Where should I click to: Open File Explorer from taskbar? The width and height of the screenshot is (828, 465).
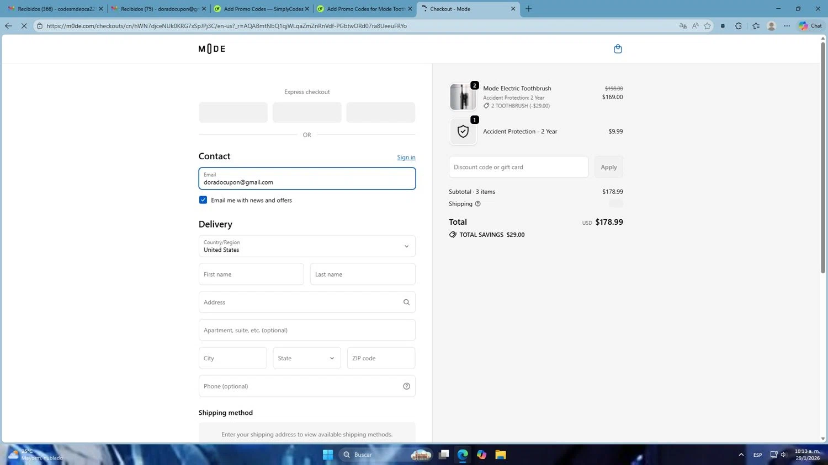[x=501, y=455]
